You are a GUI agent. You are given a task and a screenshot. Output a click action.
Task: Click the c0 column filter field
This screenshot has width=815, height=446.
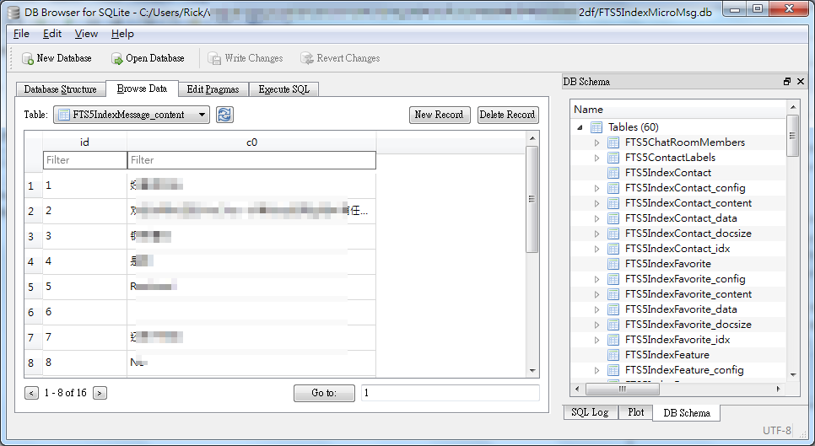coord(251,160)
